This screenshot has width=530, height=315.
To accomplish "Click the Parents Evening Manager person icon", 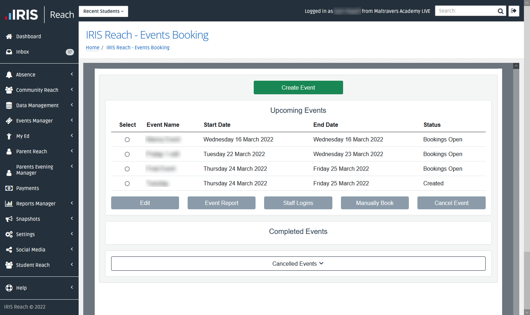I will pyautogui.click(x=9, y=173).
